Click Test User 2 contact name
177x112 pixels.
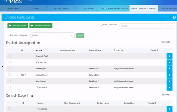point(94,81)
